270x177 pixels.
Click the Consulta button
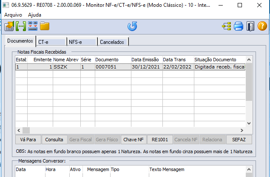[54, 139]
